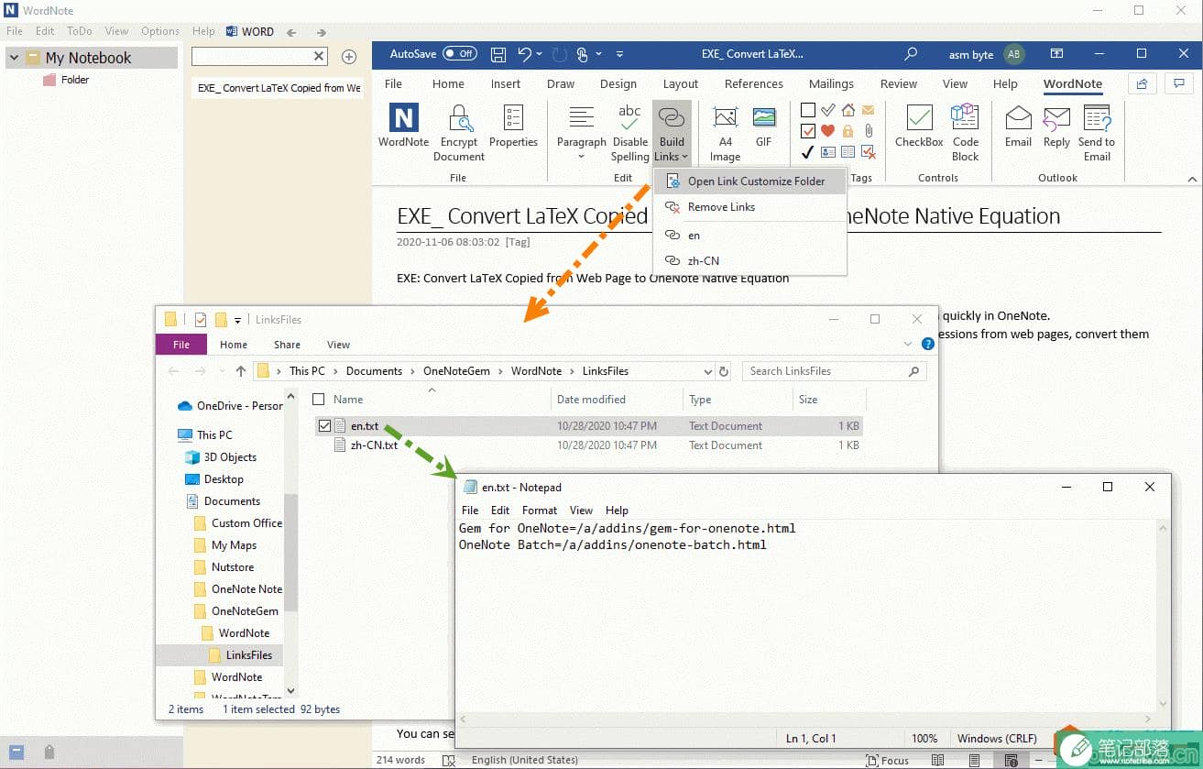Collapse the Word ribbon with the chevron
This screenshot has width=1203, height=769.
[1192, 179]
